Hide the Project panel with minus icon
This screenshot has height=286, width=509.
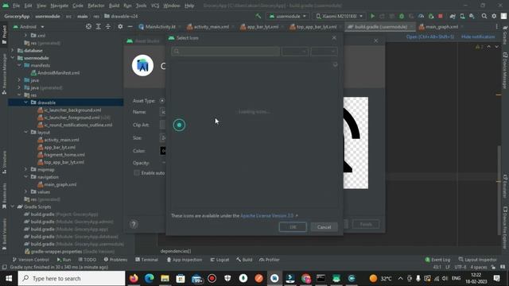pos(130,26)
